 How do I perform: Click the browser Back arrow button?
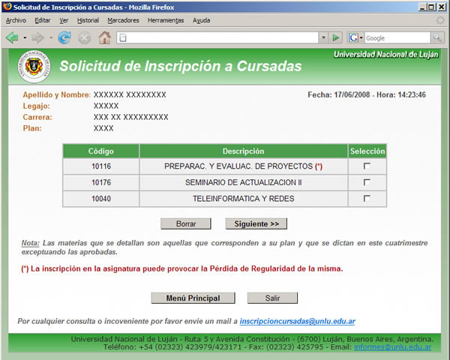pos(12,37)
